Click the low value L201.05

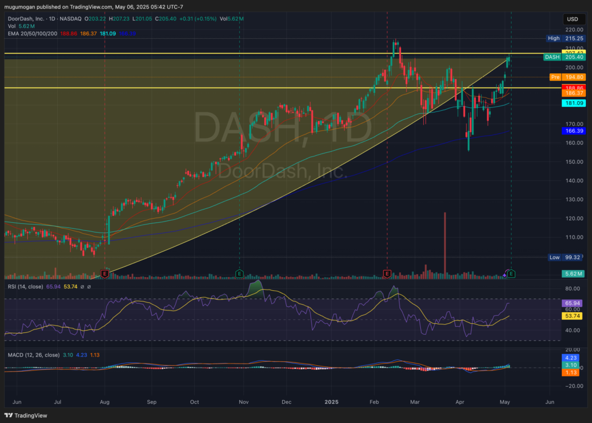coord(142,18)
